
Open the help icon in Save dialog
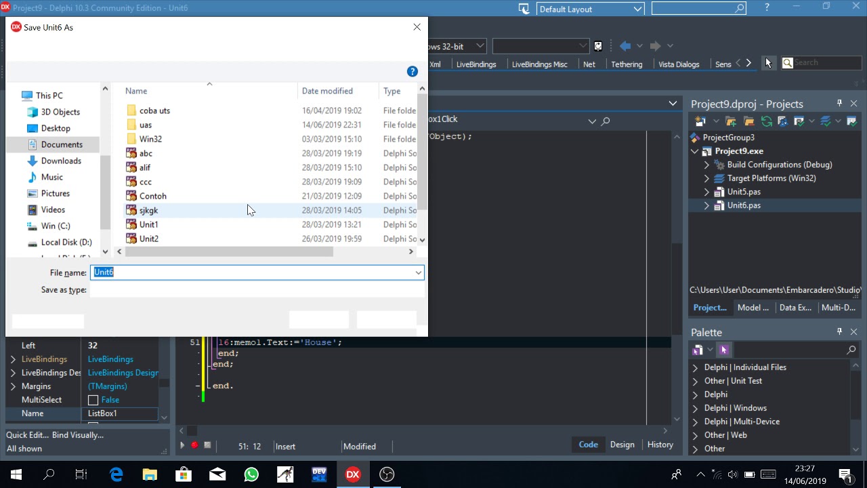412,71
